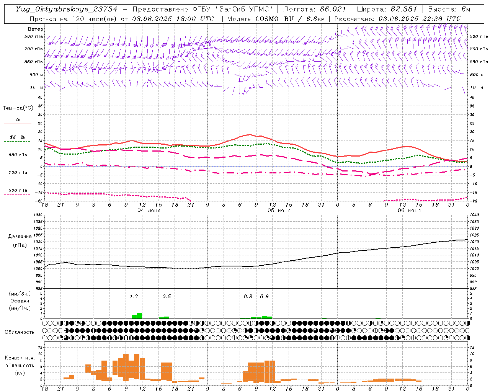Screen dimensions: 490x392
Task: Click the green precipitation bar under 0.9
Action: coord(264,317)
